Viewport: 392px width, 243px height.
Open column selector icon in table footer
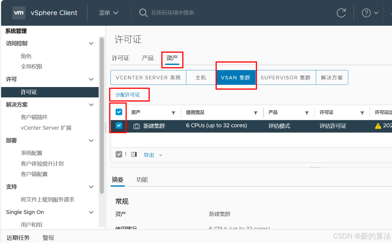click(134, 154)
